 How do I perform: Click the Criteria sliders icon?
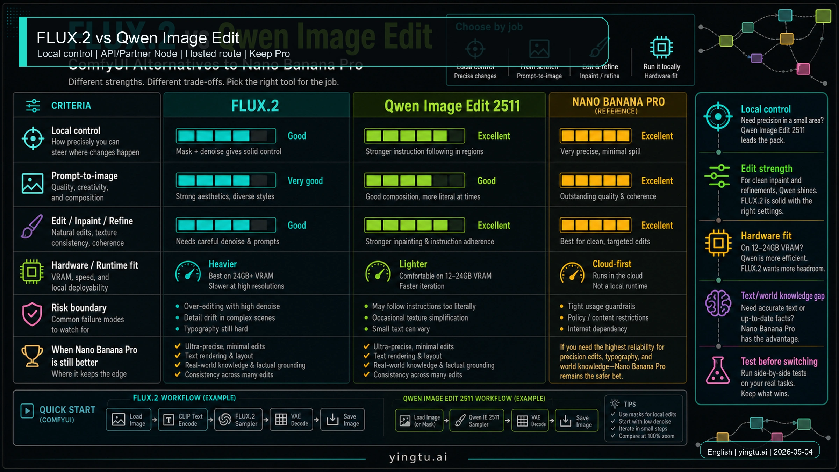pyautogui.click(x=33, y=106)
